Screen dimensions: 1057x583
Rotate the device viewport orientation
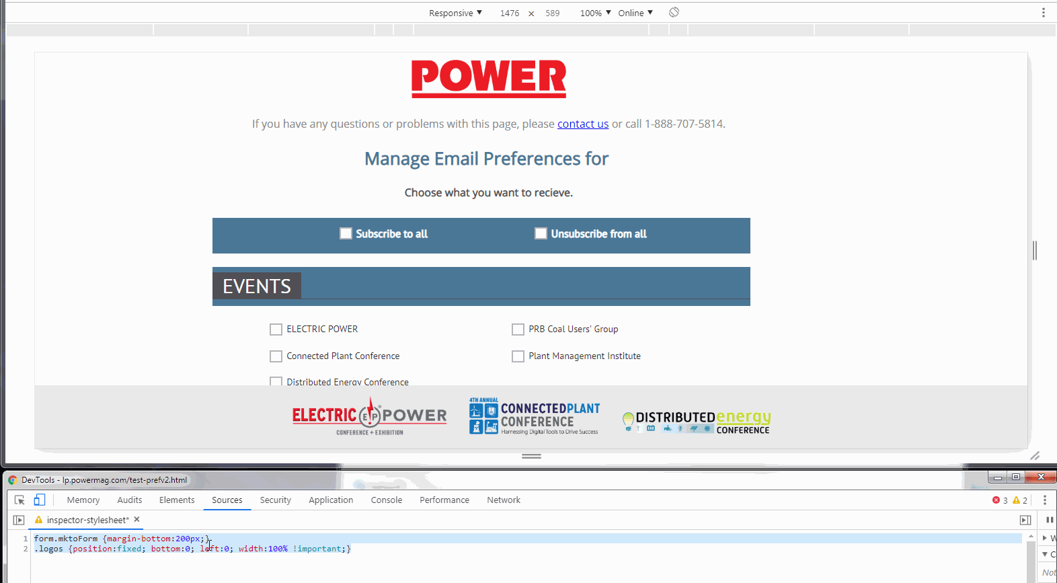(674, 12)
